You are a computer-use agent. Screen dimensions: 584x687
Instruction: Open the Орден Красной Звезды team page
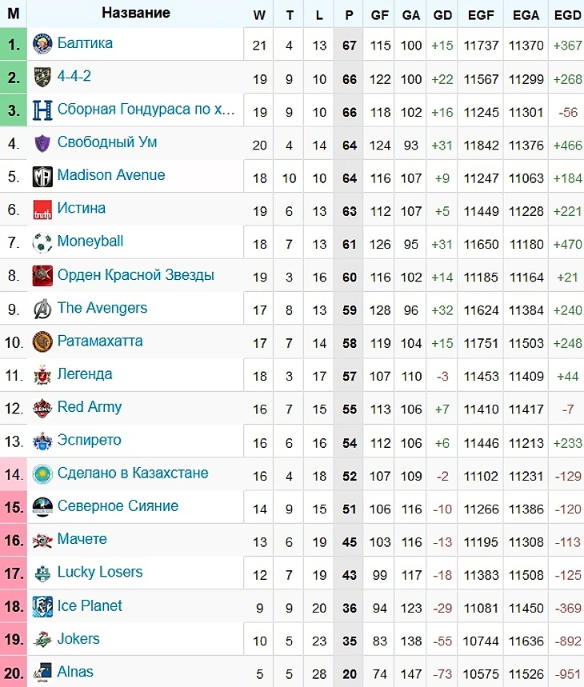point(135,275)
